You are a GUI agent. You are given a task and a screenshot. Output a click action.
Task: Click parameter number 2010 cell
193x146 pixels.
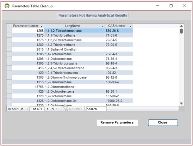pos(28,49)
